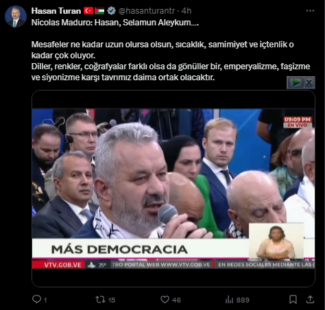Click the Hasan Turan display name
Image resolution: width=325 pixels, height=310 pixels.
pos(56,11)
